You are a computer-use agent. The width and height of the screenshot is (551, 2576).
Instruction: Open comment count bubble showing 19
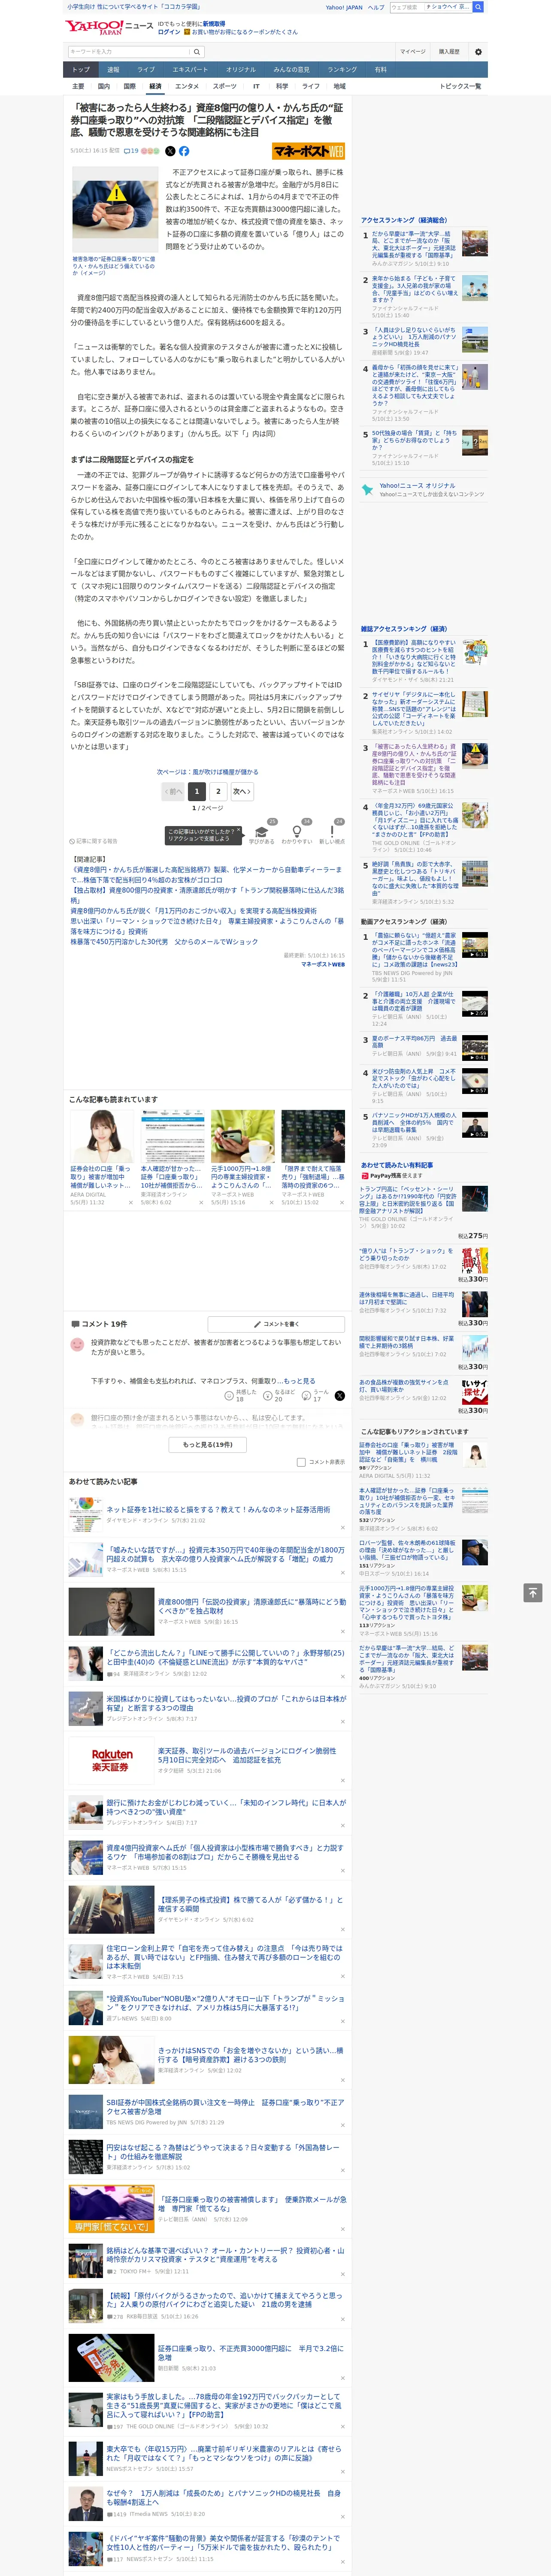131,151
